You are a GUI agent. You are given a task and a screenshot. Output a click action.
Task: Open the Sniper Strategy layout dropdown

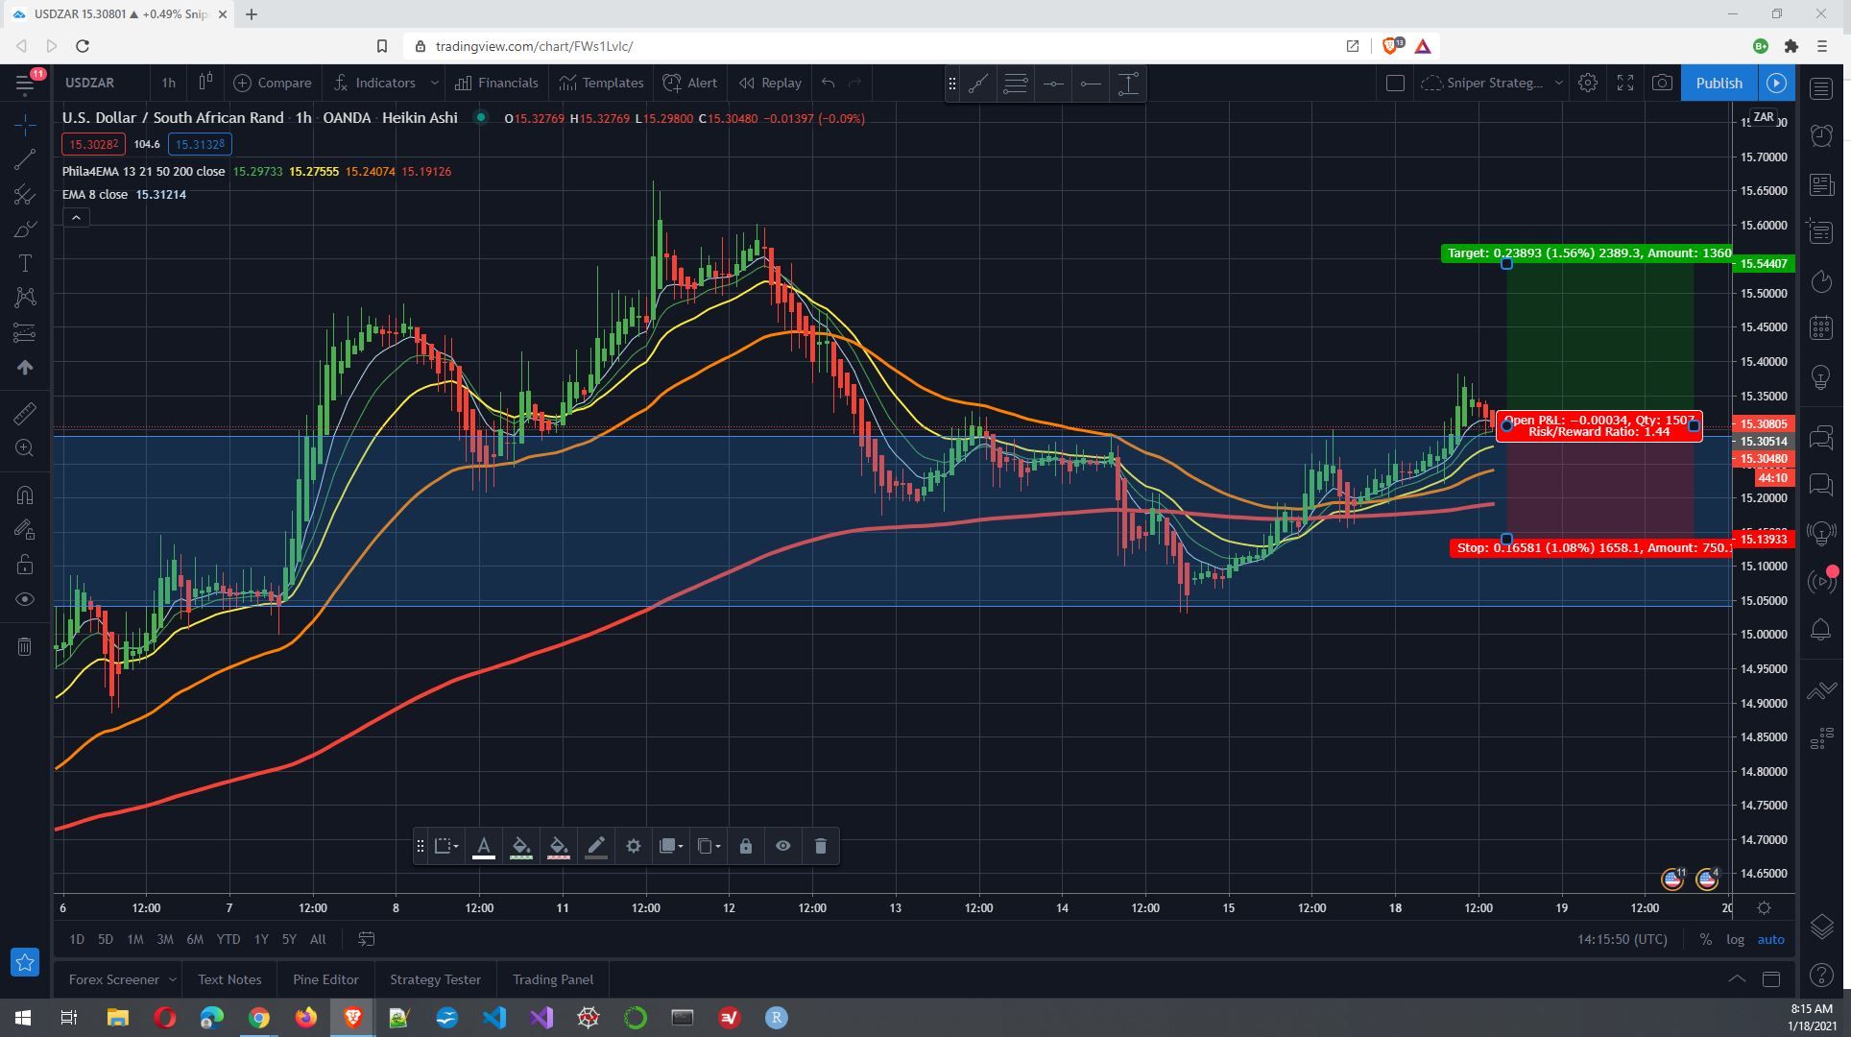[x=1492, y=84]
